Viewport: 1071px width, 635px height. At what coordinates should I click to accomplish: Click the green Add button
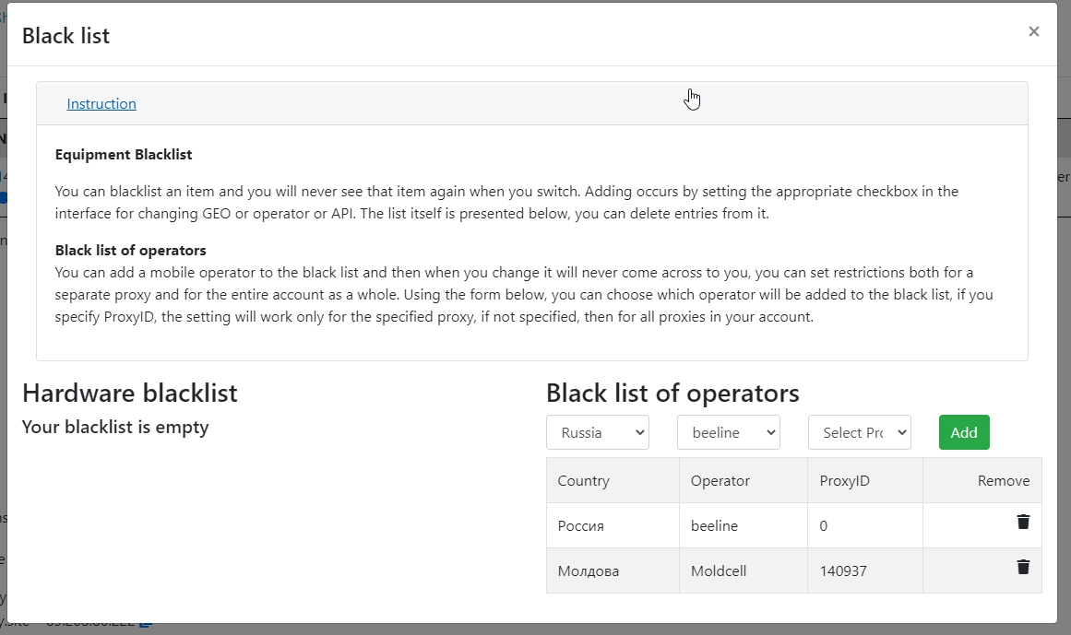pyautogui.click(x=963, y=431)
